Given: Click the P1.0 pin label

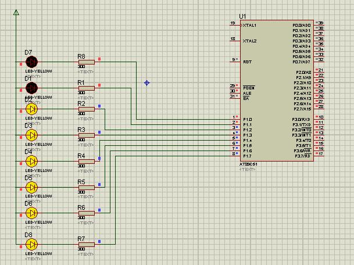Looking at the screenshot, I should pyautogui.click(x=248, y=119).
